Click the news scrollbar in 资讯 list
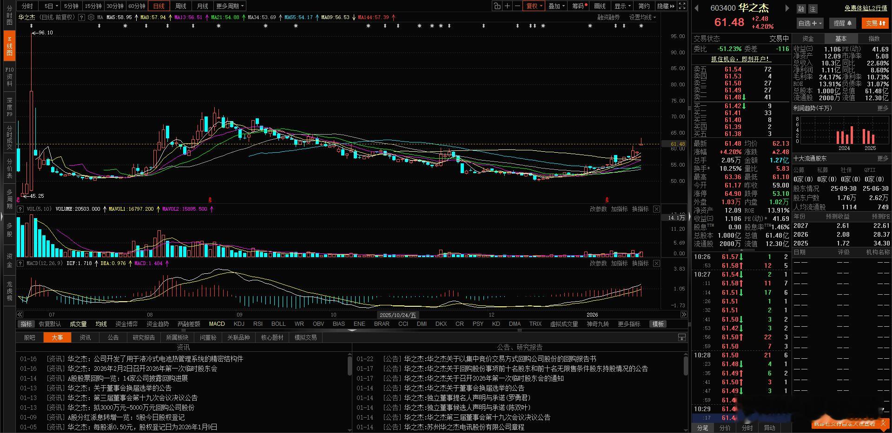 pyautogui.click(x=350, y=365)
